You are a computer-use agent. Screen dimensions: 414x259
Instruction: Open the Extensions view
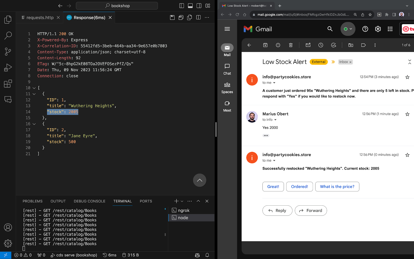click(x=8, y=84)
